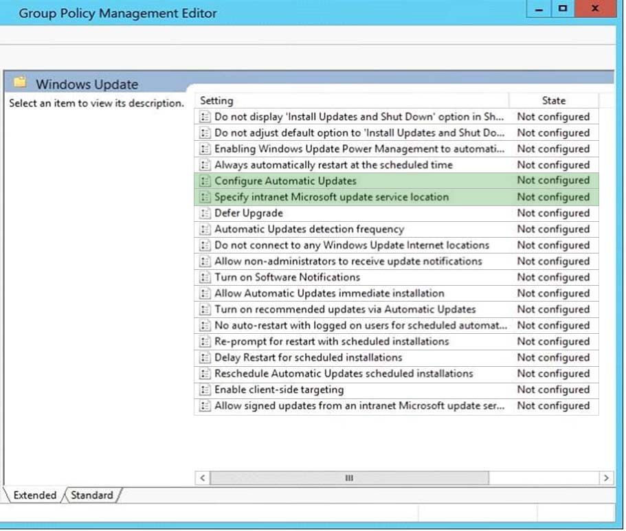Select Enabling Windows Update Power Management text
Image resolution: width=626 pixels, height=531 pixels.
coord(359,149)
